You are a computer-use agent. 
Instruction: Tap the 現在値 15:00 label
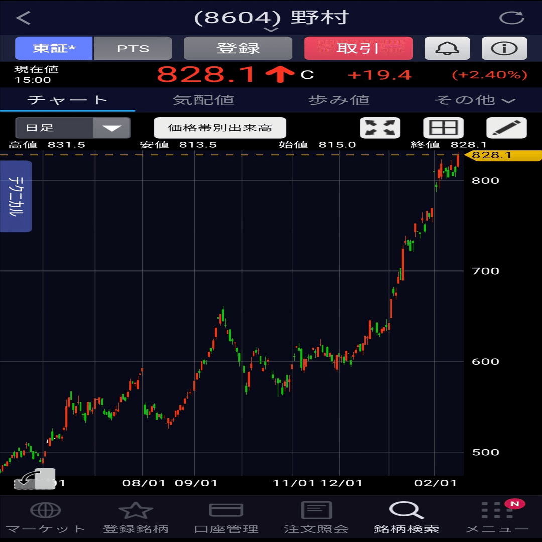36,74
